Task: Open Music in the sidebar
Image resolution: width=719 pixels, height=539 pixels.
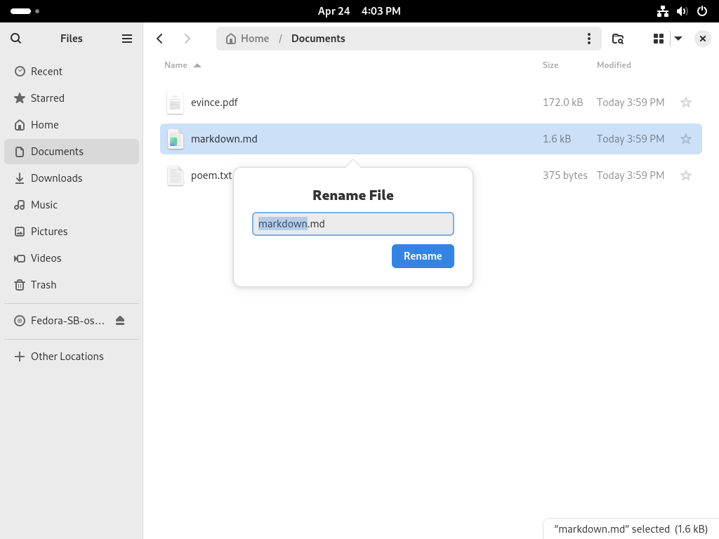Action: point(72,204)
